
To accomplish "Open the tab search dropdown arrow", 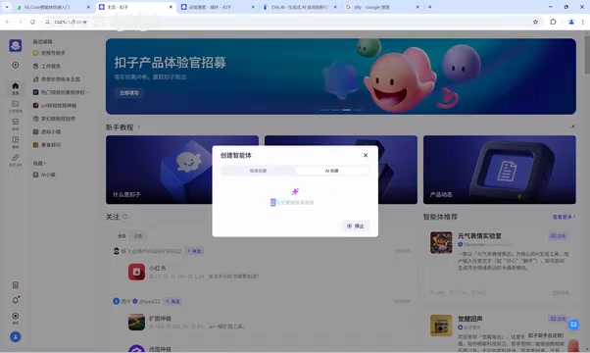I will point(7,7).
